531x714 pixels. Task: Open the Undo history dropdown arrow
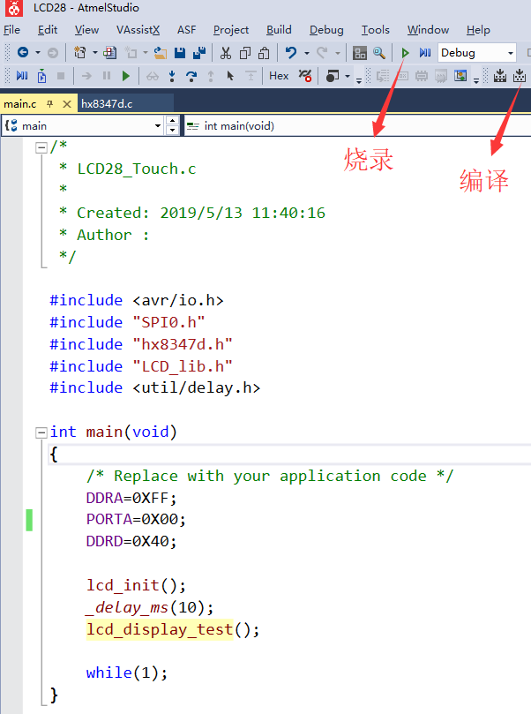coord(307,53)
